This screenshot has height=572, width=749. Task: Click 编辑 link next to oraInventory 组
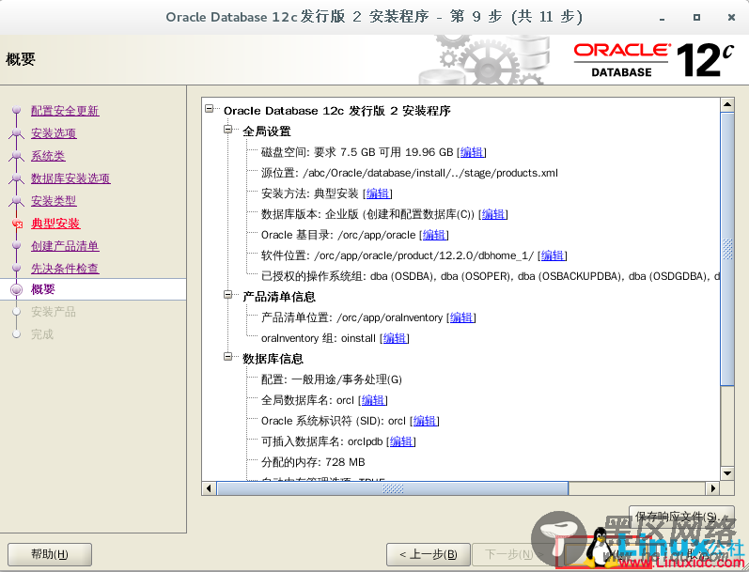(395, 338)
